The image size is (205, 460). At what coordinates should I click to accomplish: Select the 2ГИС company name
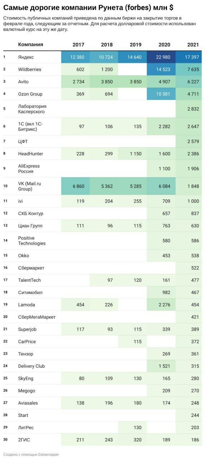[x=24, y=440]
